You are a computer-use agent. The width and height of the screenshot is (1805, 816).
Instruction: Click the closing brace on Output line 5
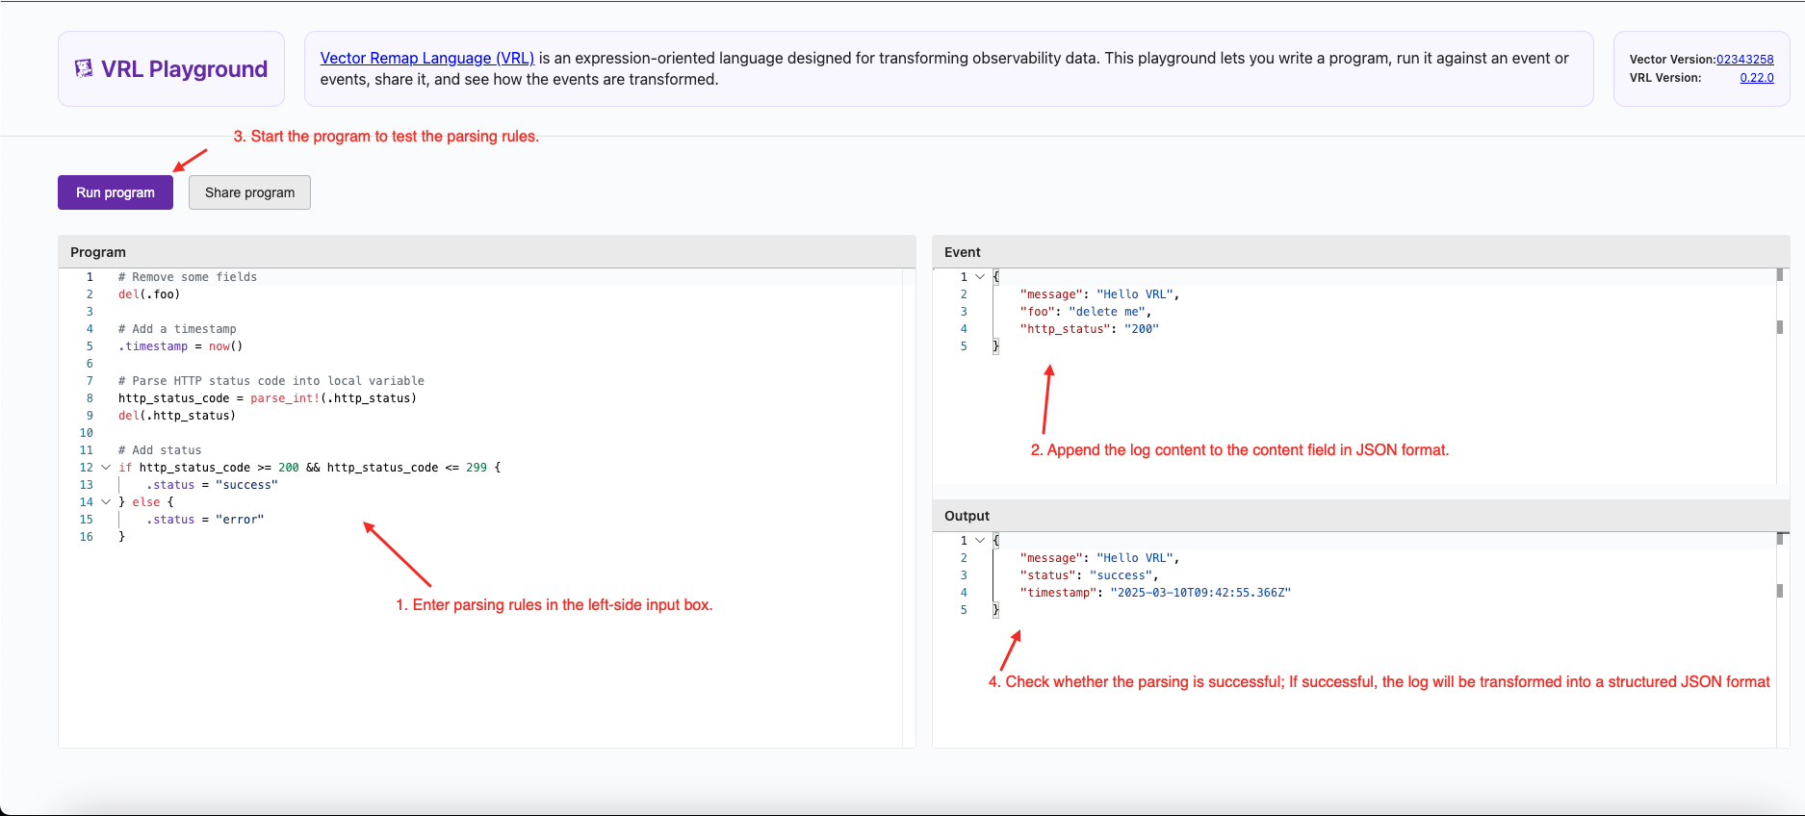click(996, 610)
